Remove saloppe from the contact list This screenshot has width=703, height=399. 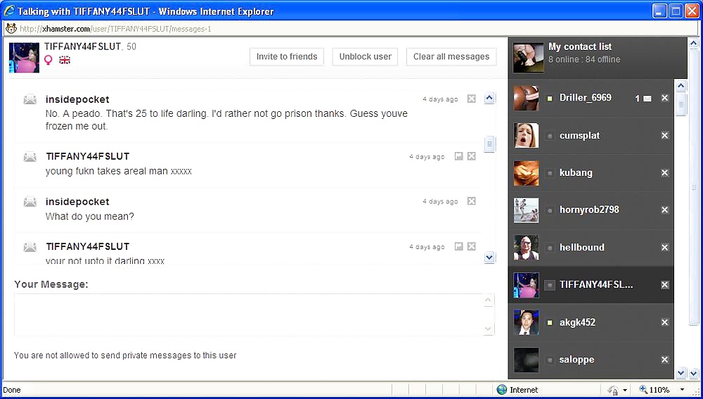point(664,360)
